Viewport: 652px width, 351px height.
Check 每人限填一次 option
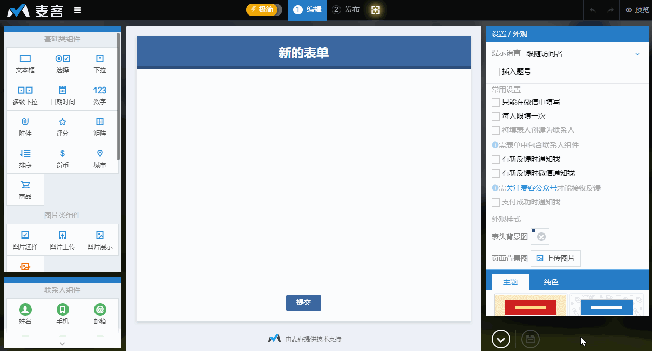coord(496,116)
